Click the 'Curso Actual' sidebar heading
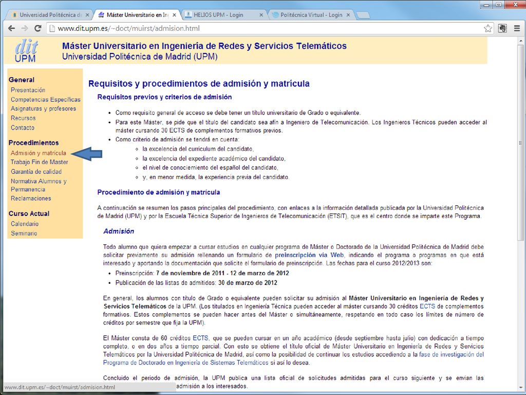526x395 pixels. coord(29,213)
